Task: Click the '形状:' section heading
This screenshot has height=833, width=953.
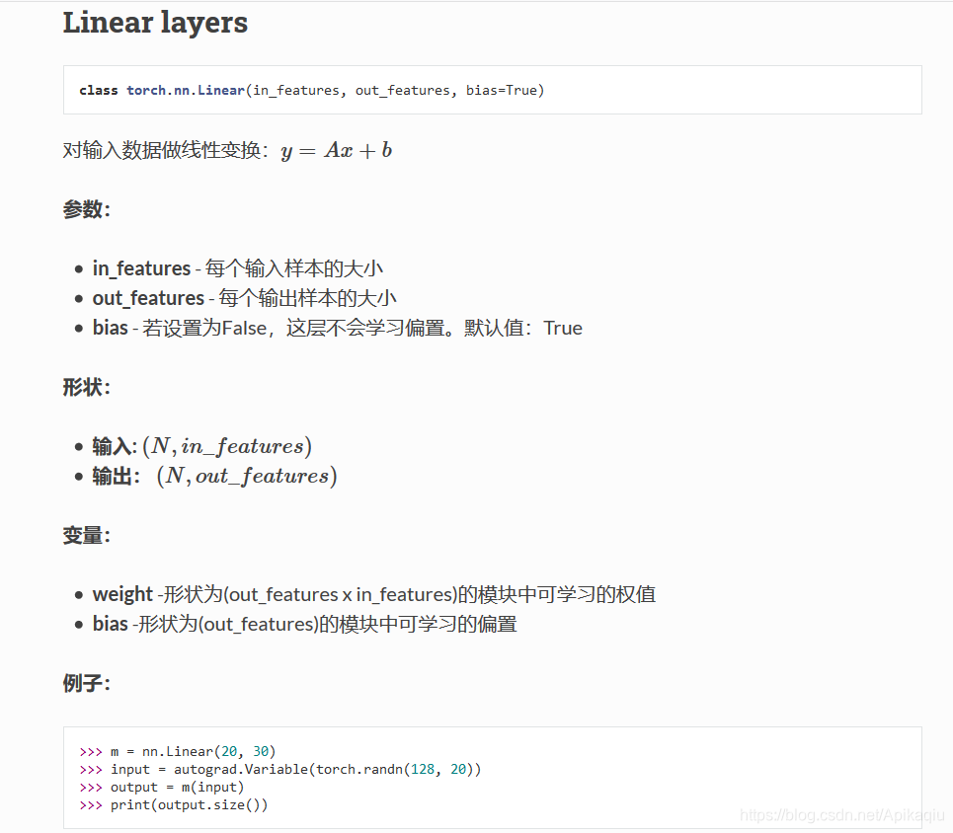Action: tap(86, 387)
